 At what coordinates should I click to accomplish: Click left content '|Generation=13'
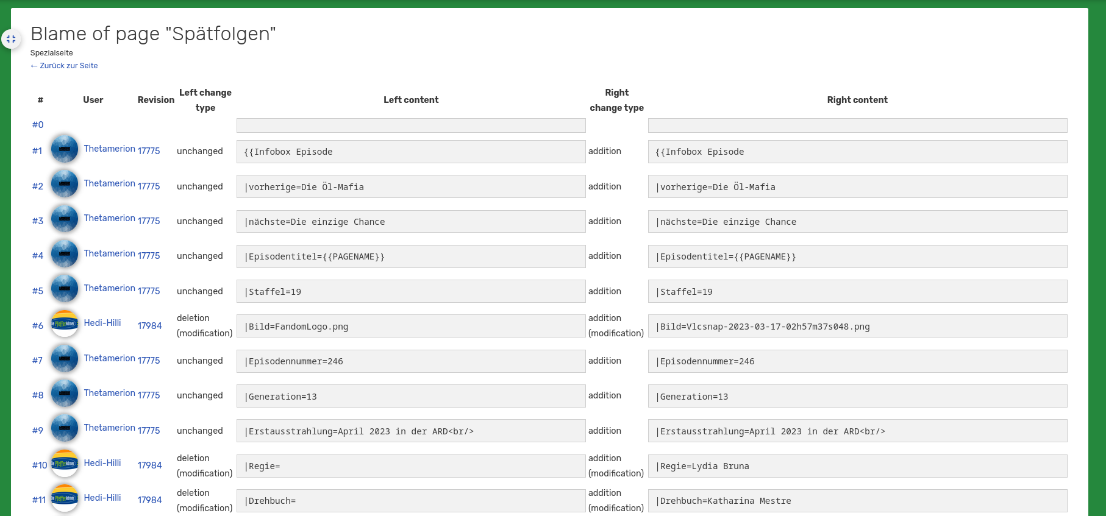(x=411, y=396)
